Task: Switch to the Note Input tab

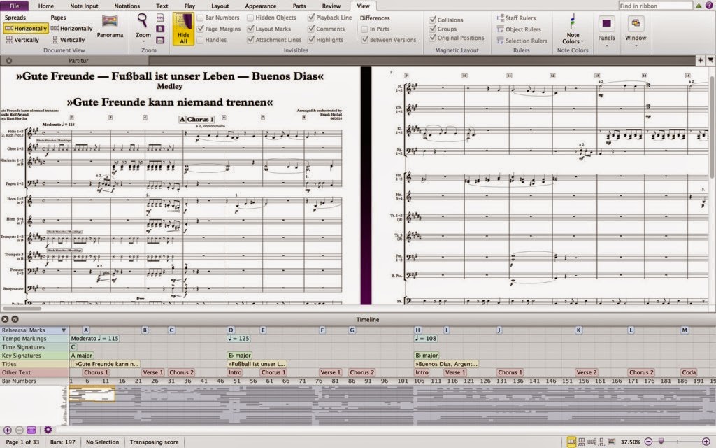Action: pos(84,6)
